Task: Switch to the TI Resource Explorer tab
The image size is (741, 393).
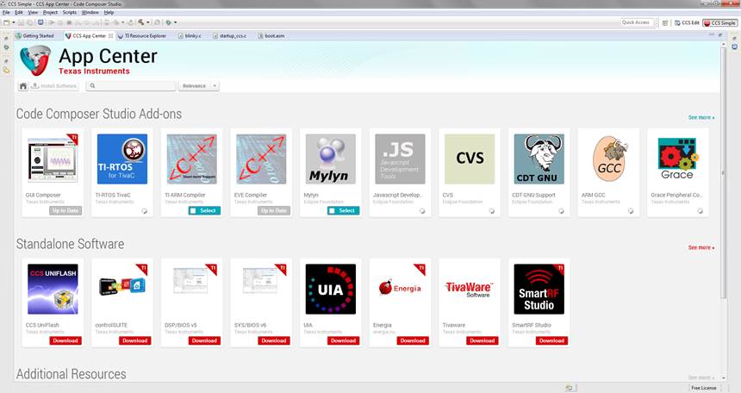Action: [x=142, y=36]
